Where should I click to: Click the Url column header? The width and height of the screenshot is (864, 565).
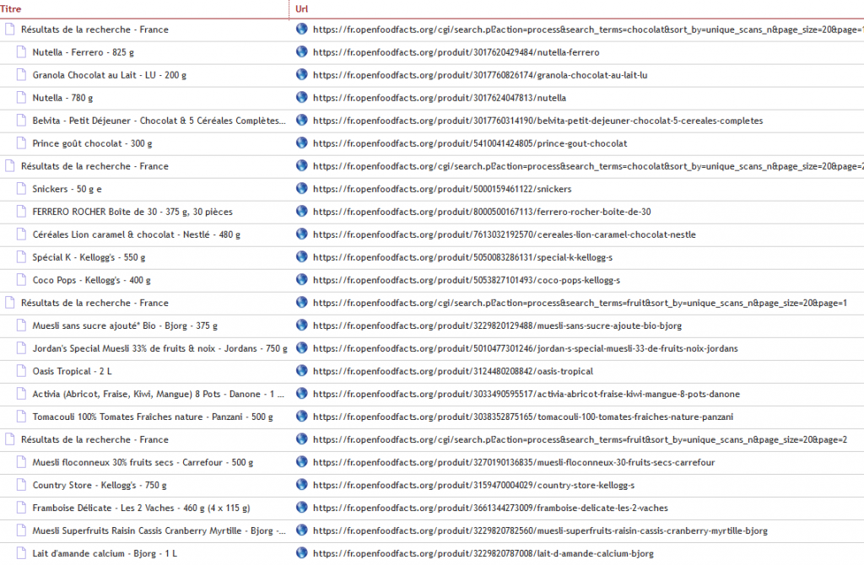pyautogui.click(x=302, y=8)
